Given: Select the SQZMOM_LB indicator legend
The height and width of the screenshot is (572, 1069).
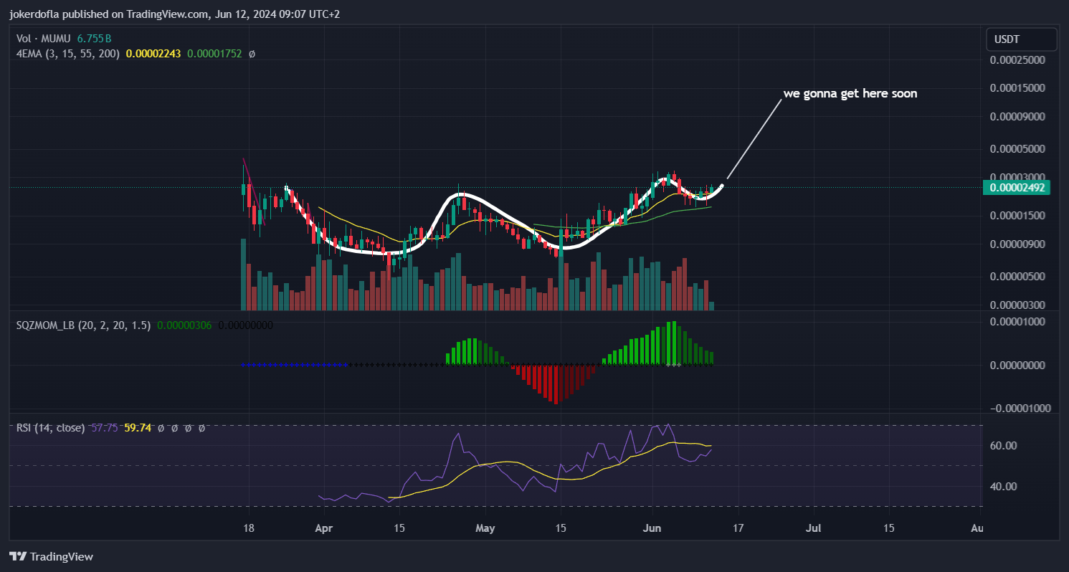Looking at the screenshot, I should pyautogui.click(x=84, y=325).
